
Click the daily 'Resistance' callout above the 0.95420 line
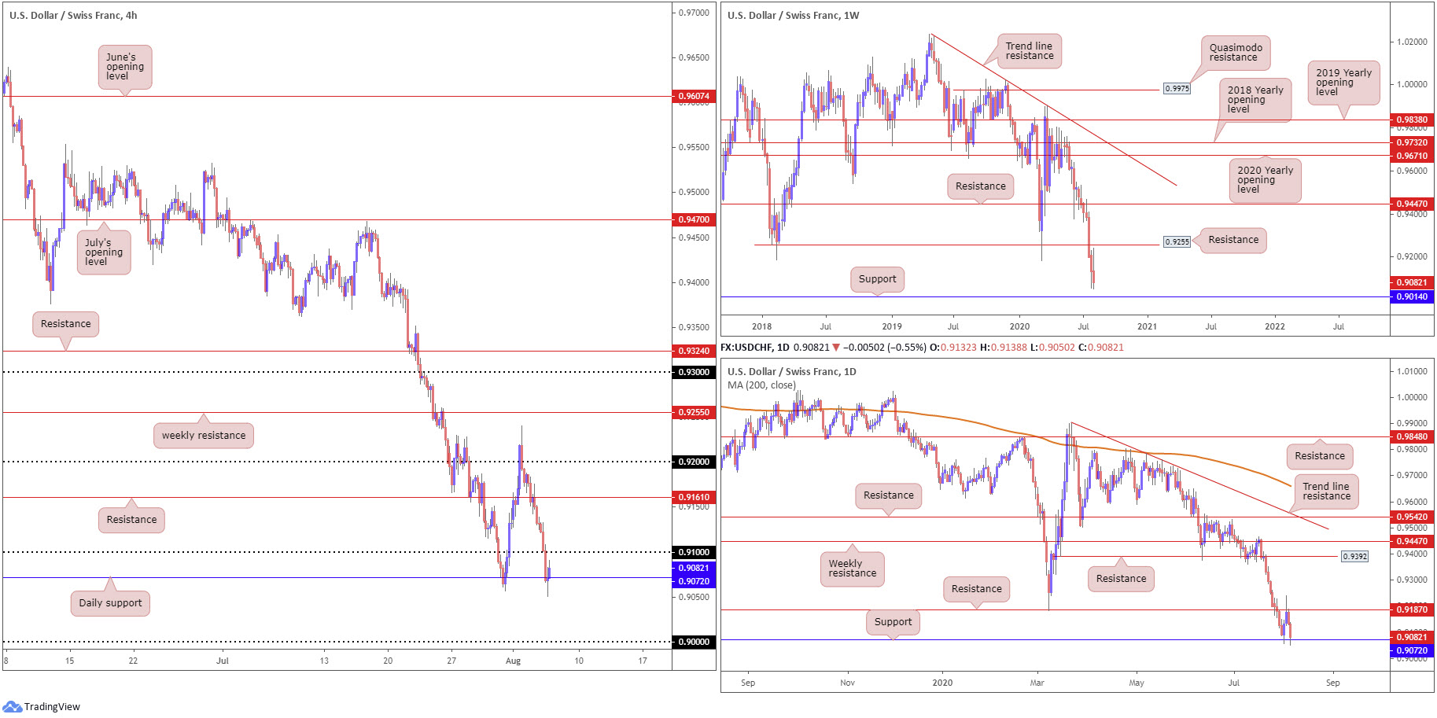(x=888, y=495)
